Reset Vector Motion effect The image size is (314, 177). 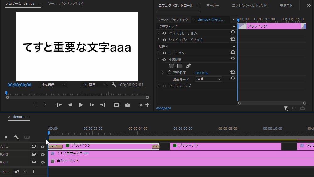click(232, 32)
